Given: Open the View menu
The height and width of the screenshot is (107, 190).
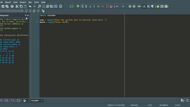Looking at the screenshot, I should pos(15,2).
